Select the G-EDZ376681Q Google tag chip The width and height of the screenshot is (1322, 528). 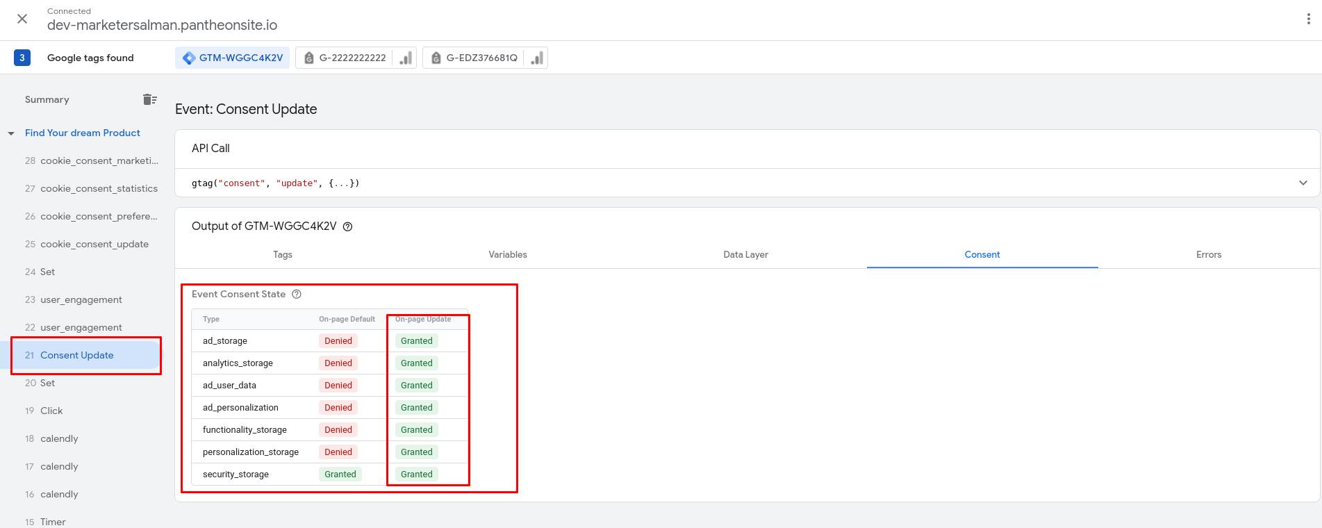pyautogui.click(x=481, y=58)
